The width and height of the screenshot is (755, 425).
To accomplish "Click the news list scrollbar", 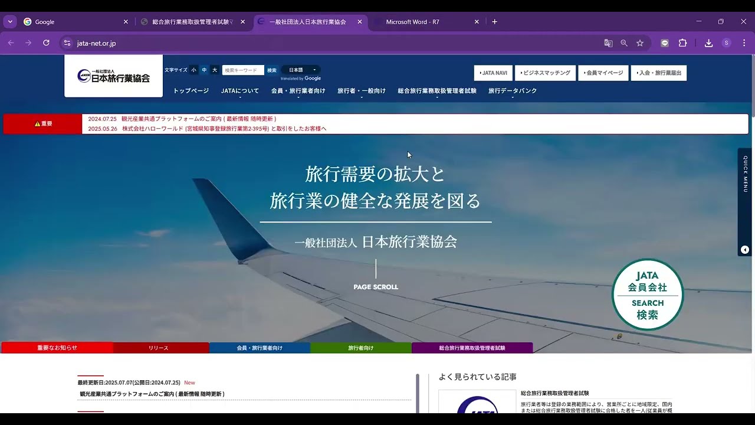I will pyautogui.click(x=418, y=393).
